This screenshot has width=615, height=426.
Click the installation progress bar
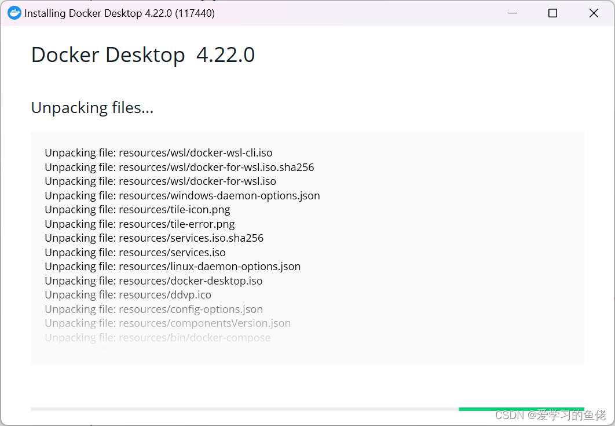(307, 409)
